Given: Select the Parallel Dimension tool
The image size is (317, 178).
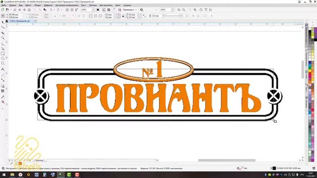Looking at the screenshot, I should click(x=2, y=75).
